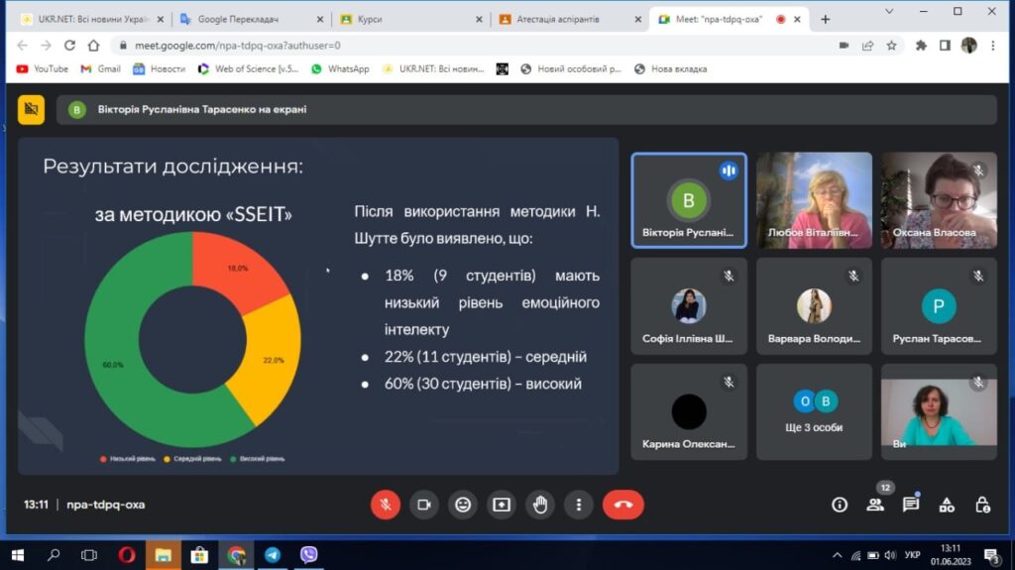Screen dimensions: 1015x570
Task: Select the Ще 3 особи participant tile
Action: (814, 411)
